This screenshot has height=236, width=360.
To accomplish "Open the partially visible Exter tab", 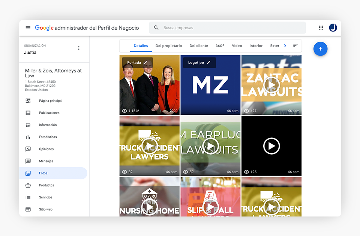I will 274,46.
